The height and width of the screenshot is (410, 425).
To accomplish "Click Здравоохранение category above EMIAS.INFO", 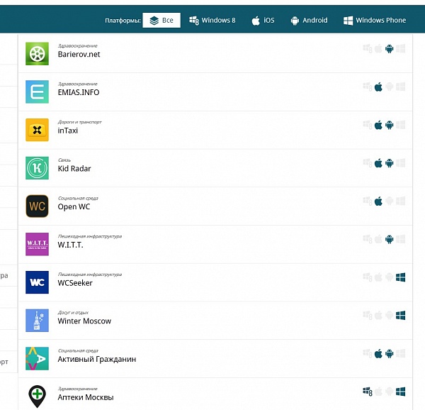I will 77,84.
